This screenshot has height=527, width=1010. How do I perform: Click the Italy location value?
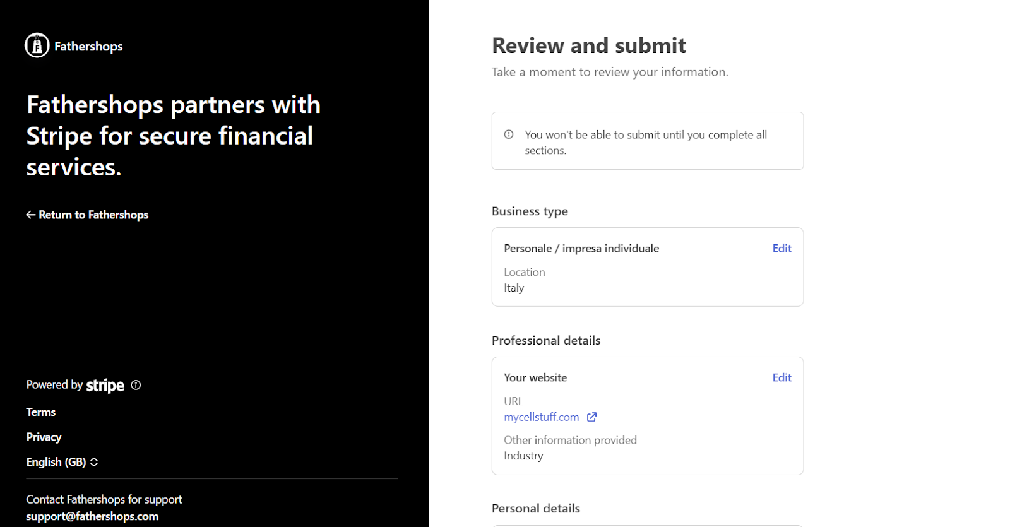[x=514, y=288]
